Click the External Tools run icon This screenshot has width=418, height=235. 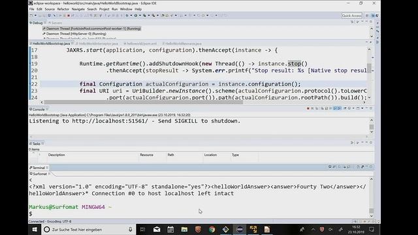(x=153, y=16)
